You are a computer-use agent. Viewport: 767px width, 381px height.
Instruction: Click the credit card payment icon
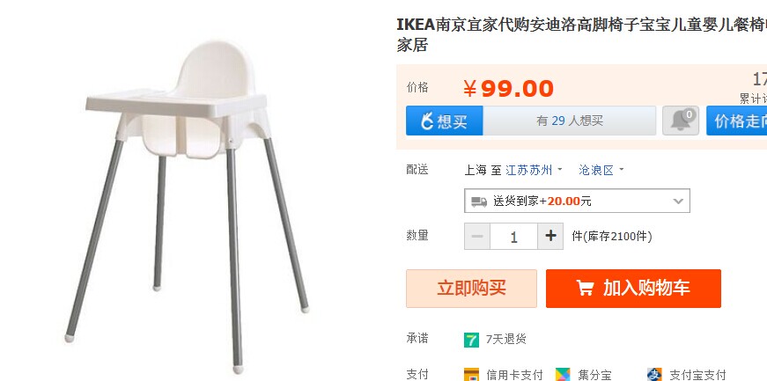pyautogui.click(x=471, y=375)
